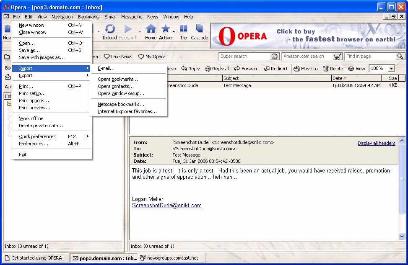Screen dimensions: 408x265
Task: Toggle Work offline in File menu
Action: tap(52, 118)
